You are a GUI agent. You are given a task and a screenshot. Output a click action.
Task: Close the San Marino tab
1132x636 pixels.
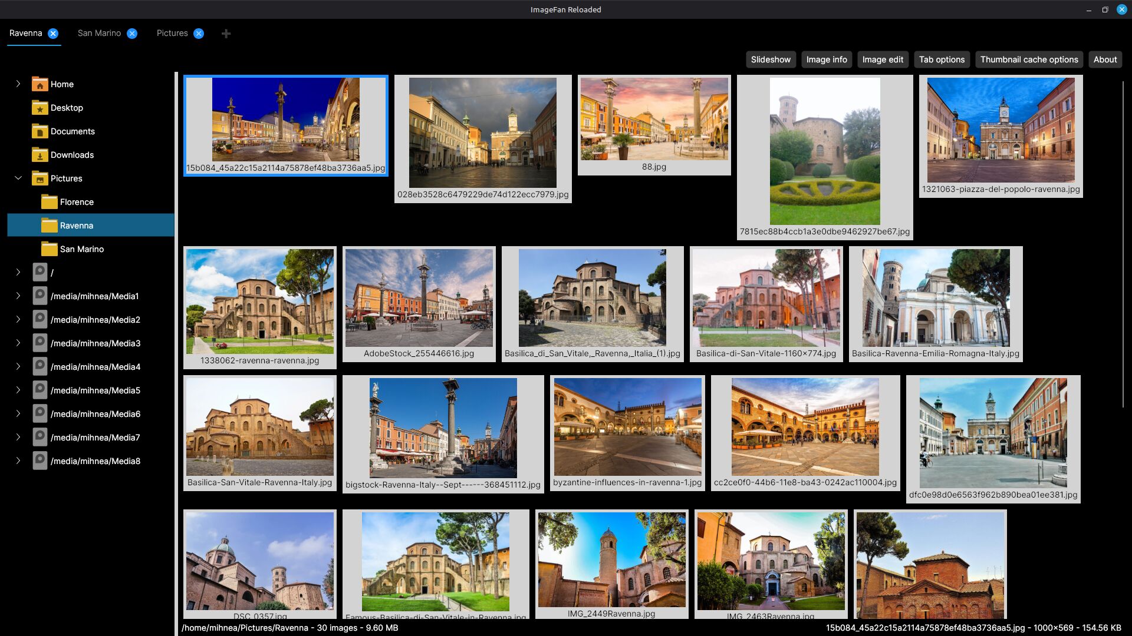click(132, 34)
